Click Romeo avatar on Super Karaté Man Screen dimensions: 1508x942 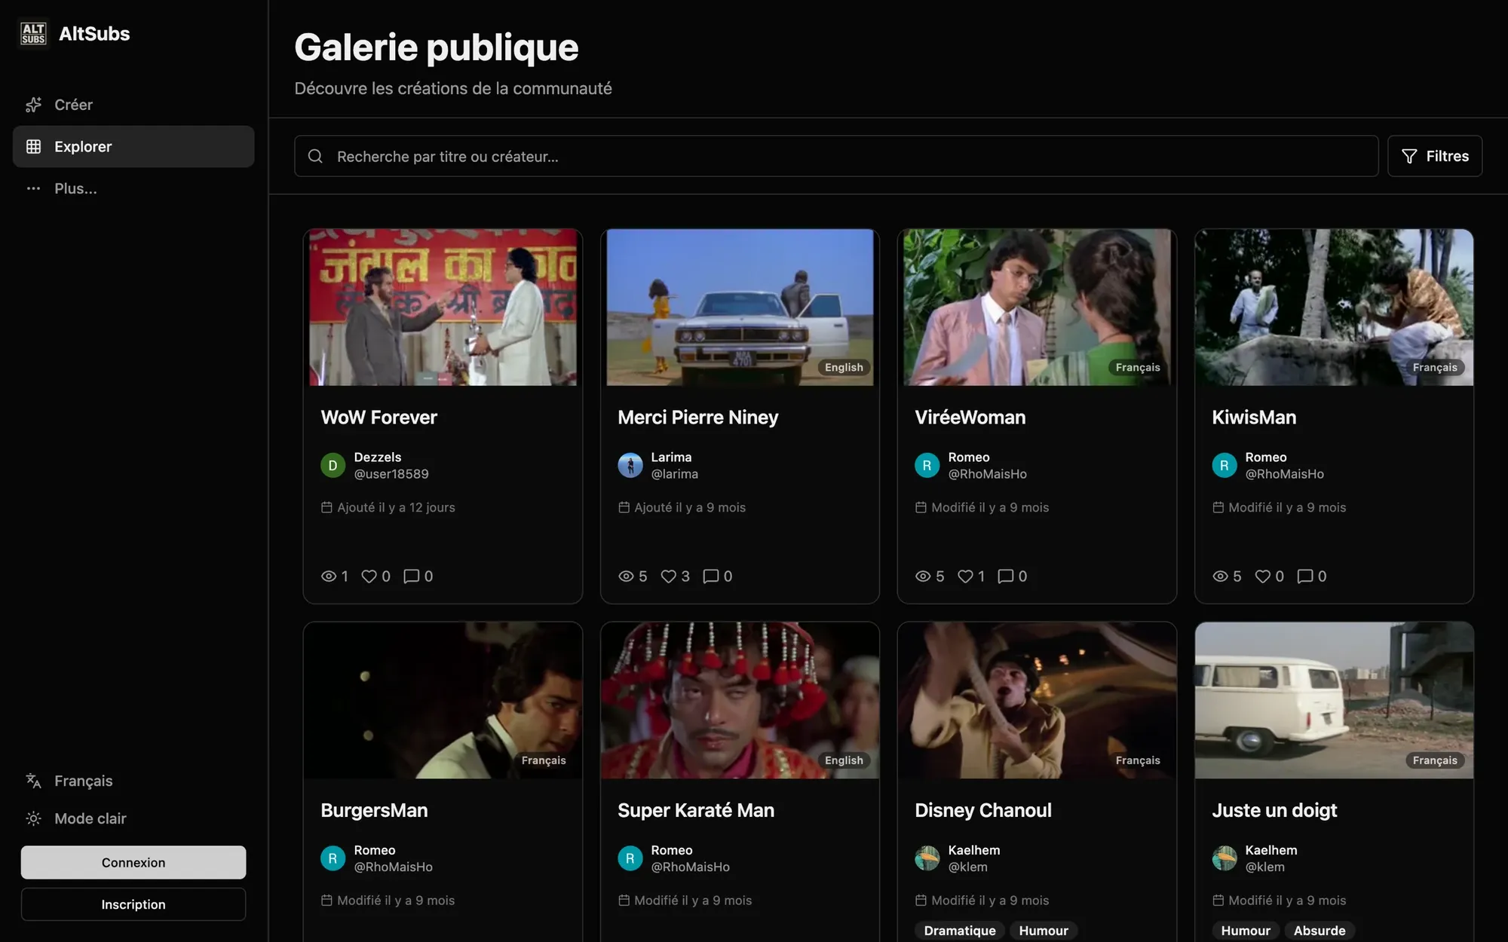click(630, 858)
